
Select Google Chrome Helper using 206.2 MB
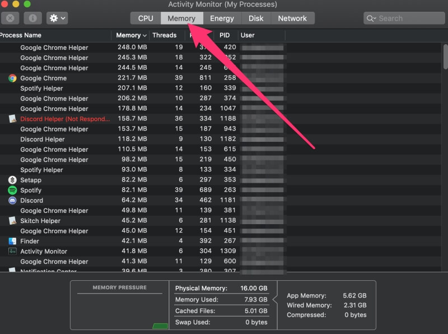pos(54,99)
